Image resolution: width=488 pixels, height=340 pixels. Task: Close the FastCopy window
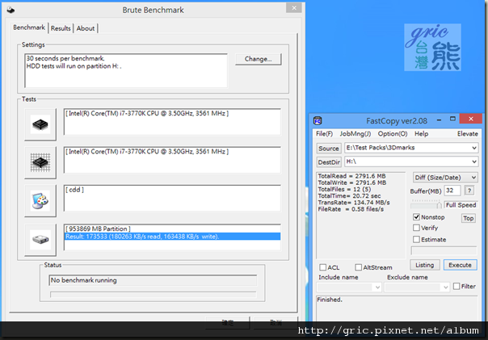pyautogui.click(x=471, y=119)
